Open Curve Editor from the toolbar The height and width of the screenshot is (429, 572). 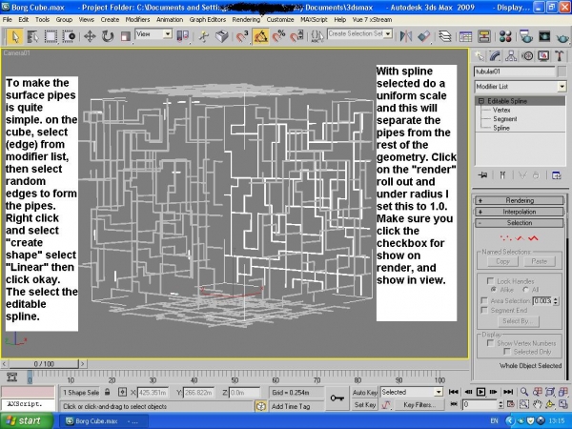point(465,36)
